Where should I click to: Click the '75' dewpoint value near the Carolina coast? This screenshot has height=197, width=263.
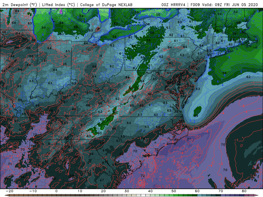point(189,139)
